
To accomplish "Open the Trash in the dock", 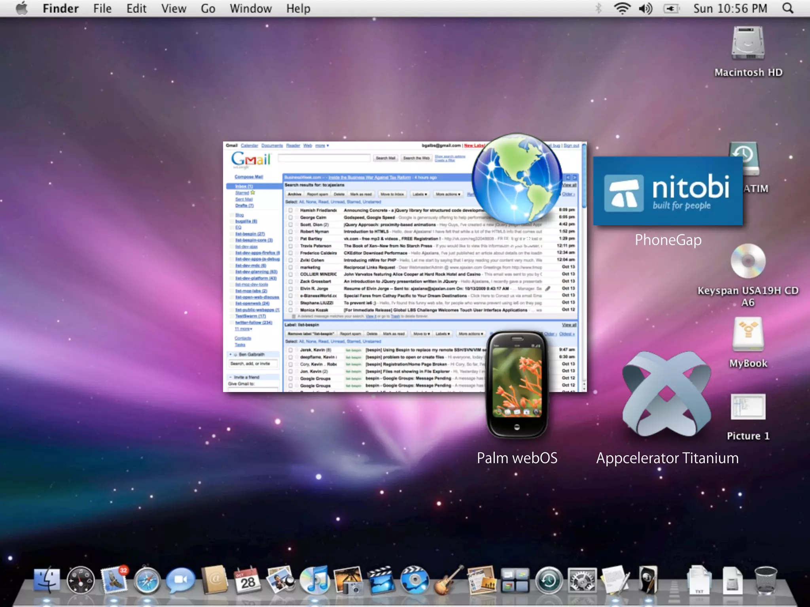I will coord(765,580).
